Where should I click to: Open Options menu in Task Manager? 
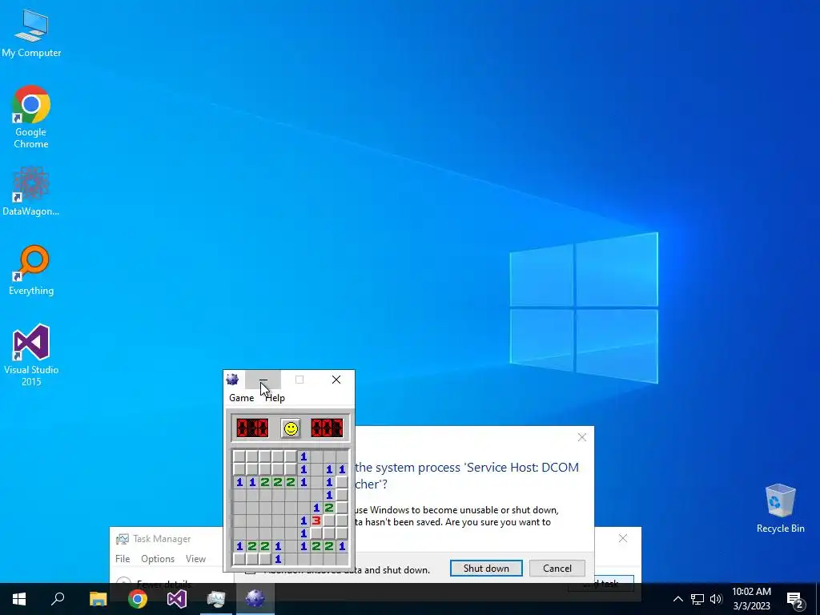pyautogui.click(x=158, y=558)
